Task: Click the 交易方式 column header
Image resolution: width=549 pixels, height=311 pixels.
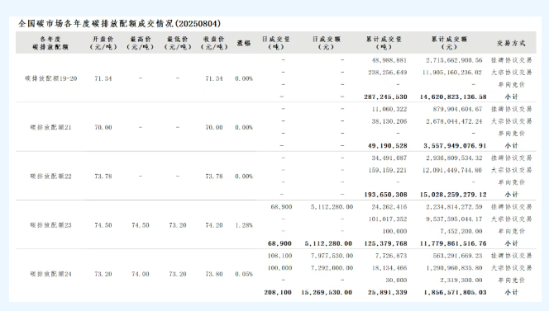Action: pyautogui.click(x=511, y=43)
